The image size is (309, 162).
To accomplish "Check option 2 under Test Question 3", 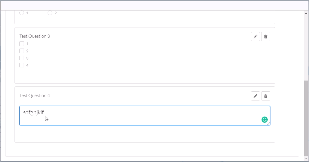I will [x=22, y=51].
